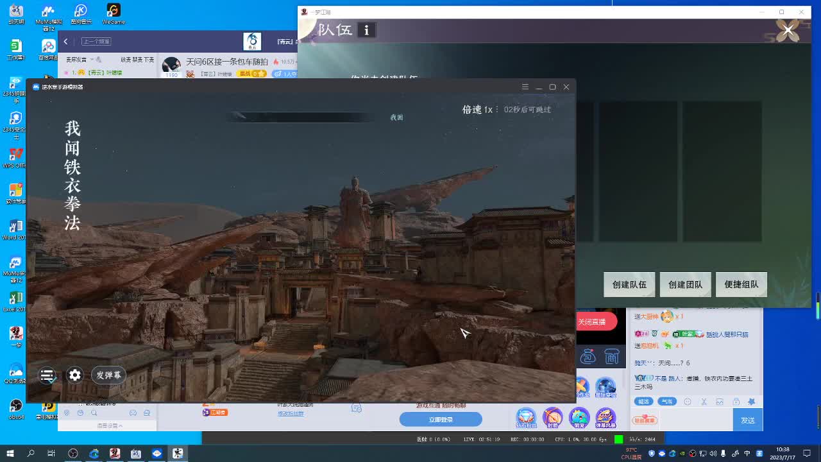Click the image upload icon in chat

tap(720, 402)
